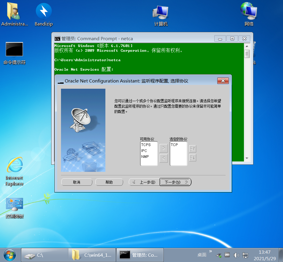This screenshot has height=262, width=283.
Task: Click the right arrow to add a protocol
Action: 163,149
